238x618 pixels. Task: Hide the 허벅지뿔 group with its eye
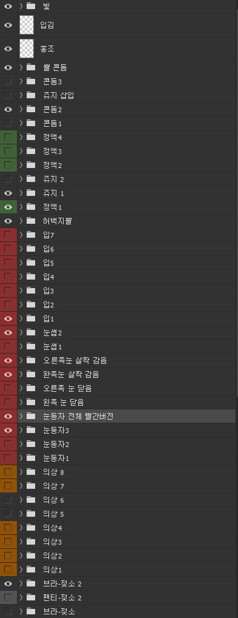[8, 221]
